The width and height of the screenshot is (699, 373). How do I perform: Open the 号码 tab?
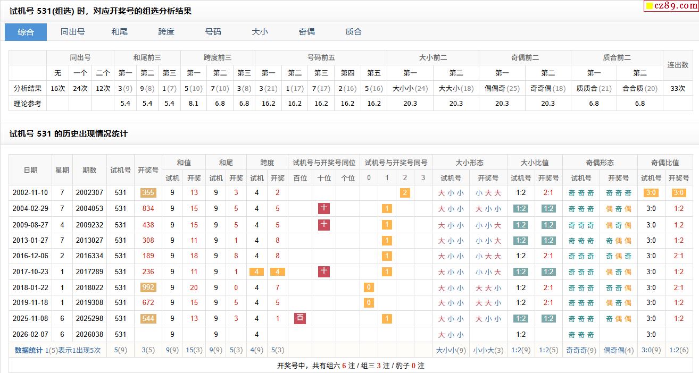coord(213,32)
